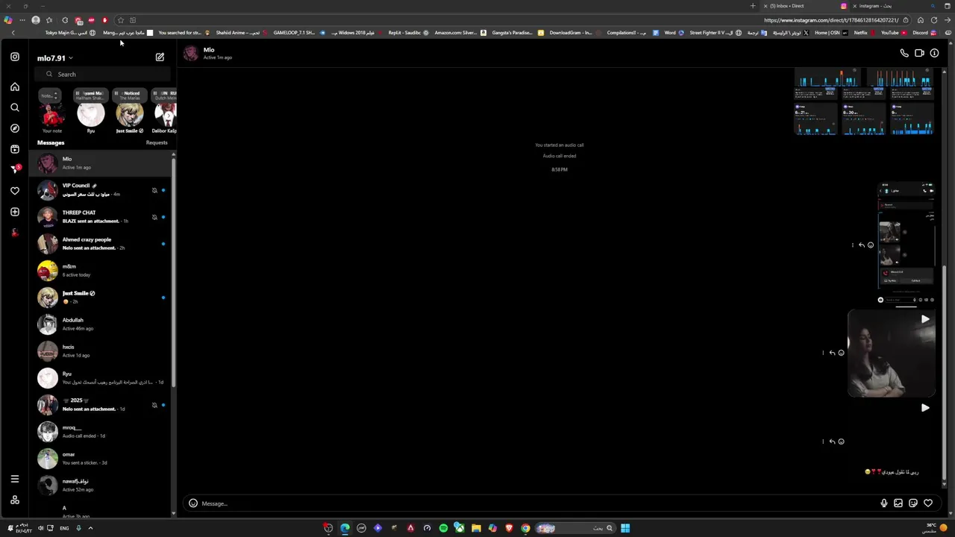Click the browser address bar URL
The image size is (955, 537).
coord(831,20)
